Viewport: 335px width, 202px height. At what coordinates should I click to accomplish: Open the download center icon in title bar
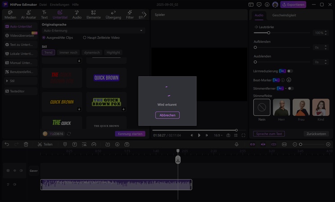pyautogui.click(x=267, y=4)
